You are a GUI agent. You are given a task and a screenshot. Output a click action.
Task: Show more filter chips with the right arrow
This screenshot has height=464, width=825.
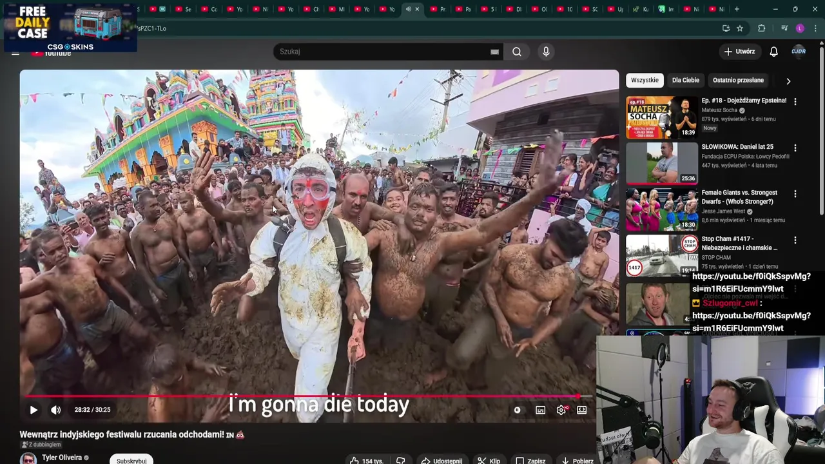coord(788,81)
